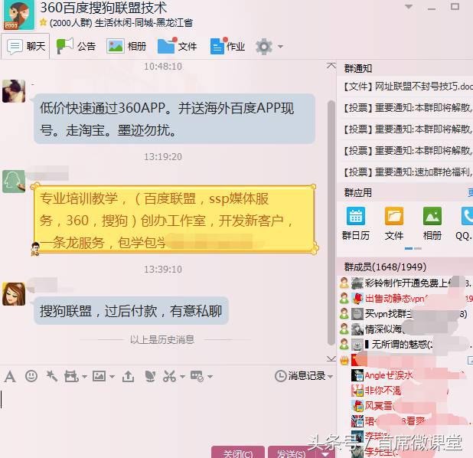Click the 关闭(C) button
473x458 pixels.
coord(238,452)
